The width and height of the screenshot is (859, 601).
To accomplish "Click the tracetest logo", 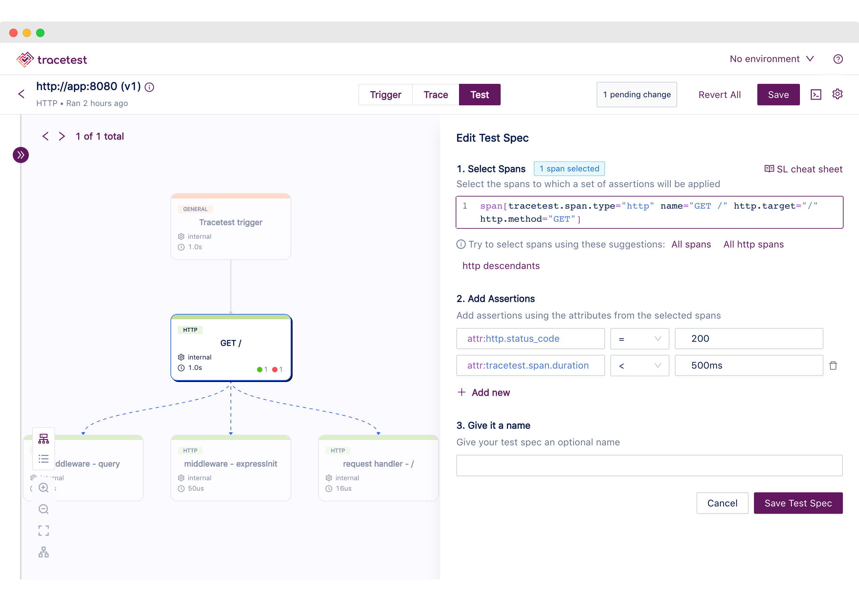I will pyautogui.click(x=51, y=59).
